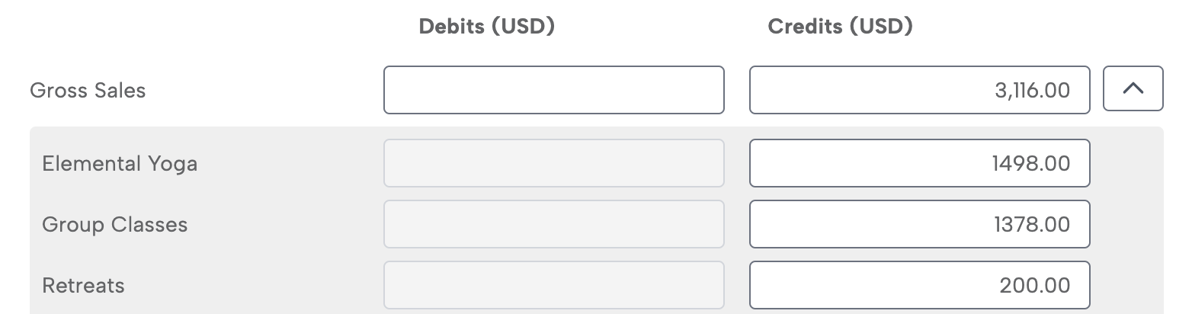The image size is (1192, 314).
Task: Click the Elemental Yoga label
Action: [120, 164]
